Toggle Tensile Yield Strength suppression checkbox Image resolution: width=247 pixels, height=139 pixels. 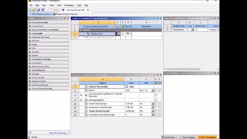[156, 104]
